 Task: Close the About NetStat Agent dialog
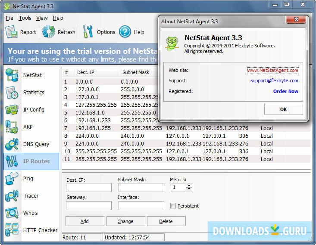296,19
